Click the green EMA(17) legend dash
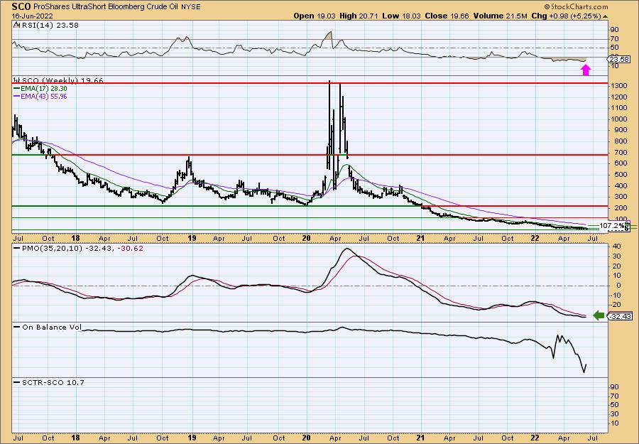The image size is (639, 444). [17, 89]
